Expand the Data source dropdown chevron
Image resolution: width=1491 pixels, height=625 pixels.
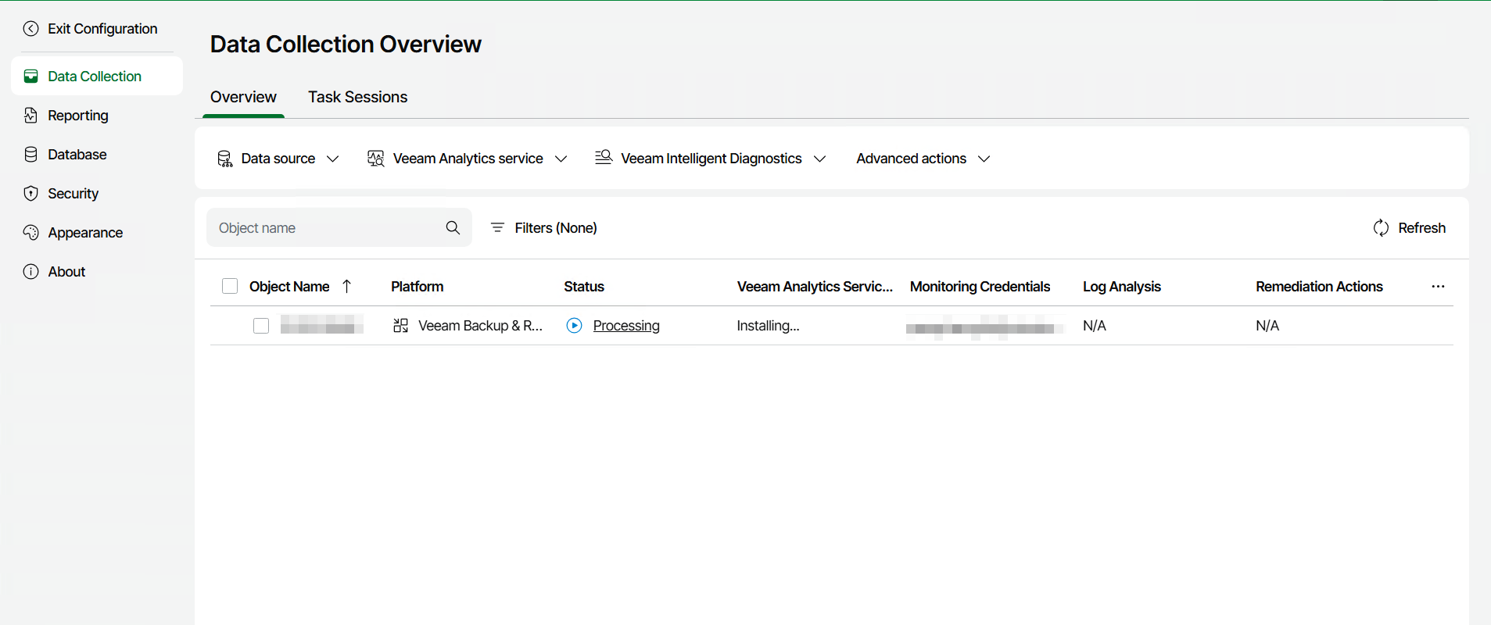[x=332, y=159]
